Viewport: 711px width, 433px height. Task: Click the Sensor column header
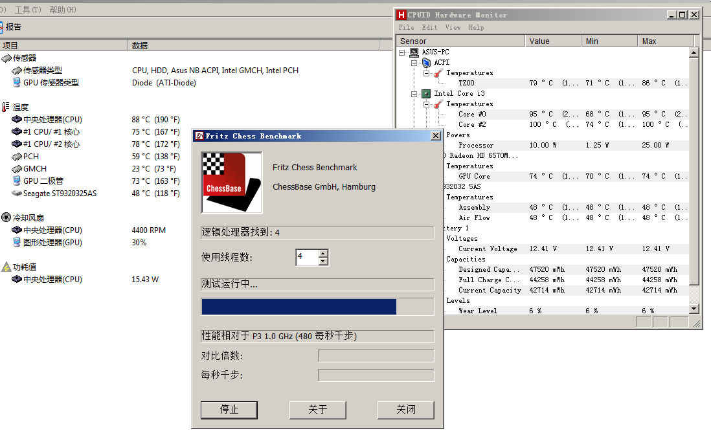(x=460, y=41)
